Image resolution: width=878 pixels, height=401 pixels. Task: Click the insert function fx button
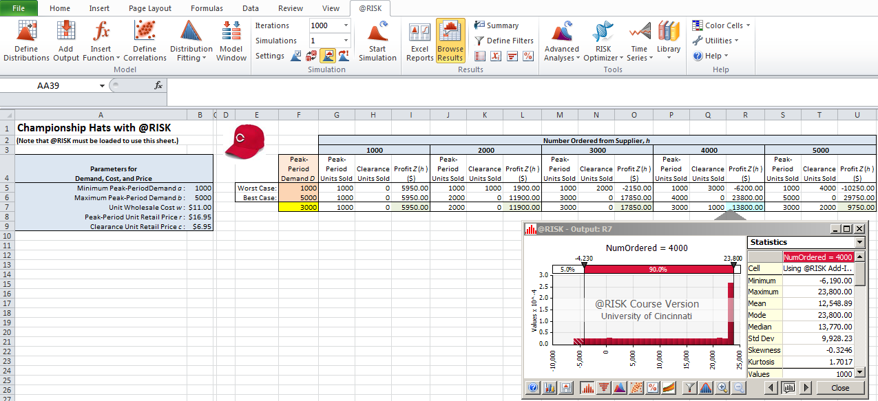tap(158, 86)
